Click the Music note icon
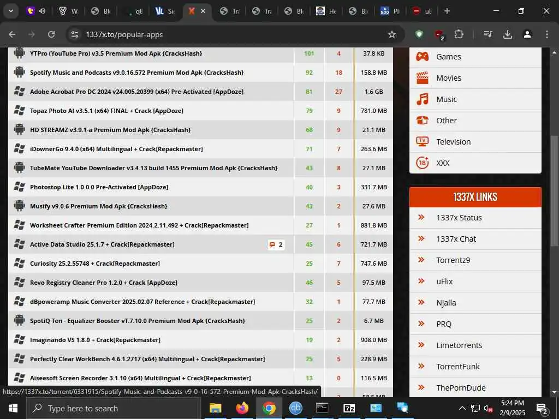 pyautogui.click(x=423, y=99)
